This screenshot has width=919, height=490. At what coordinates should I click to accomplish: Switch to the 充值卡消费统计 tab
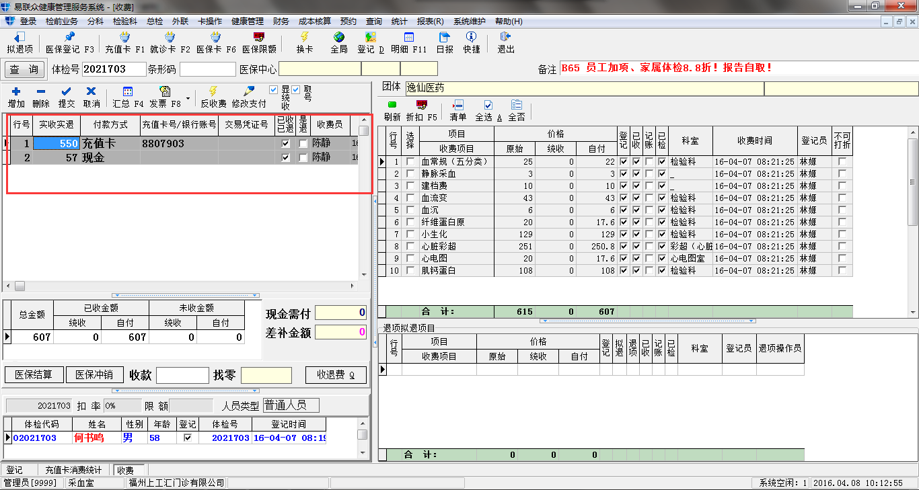click(74, 471)
